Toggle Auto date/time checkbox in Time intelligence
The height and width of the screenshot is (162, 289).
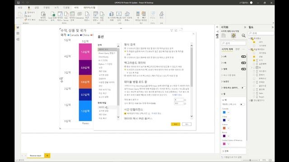[126, 113]
